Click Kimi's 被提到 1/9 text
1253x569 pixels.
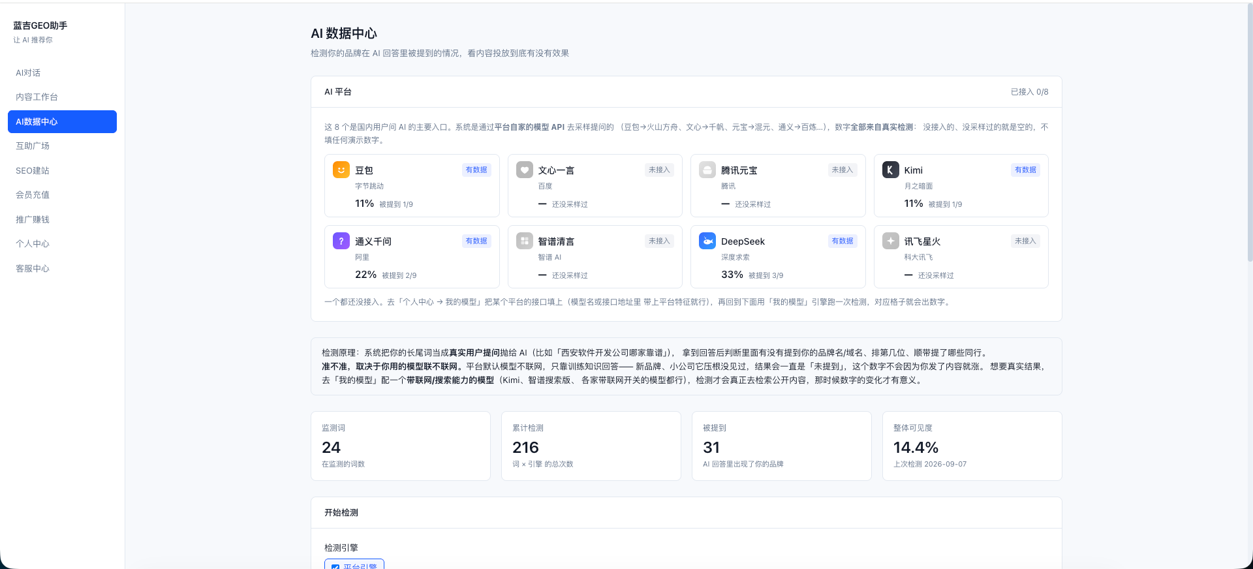[945, 204]
